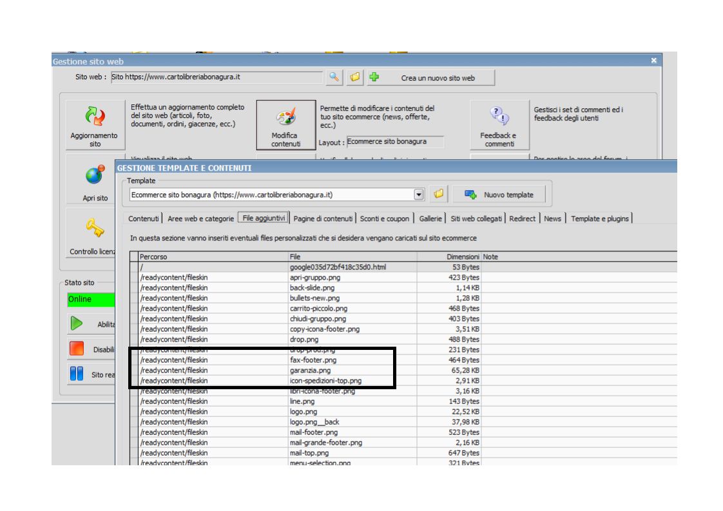Click the Nuovo template button

point(499,195)
